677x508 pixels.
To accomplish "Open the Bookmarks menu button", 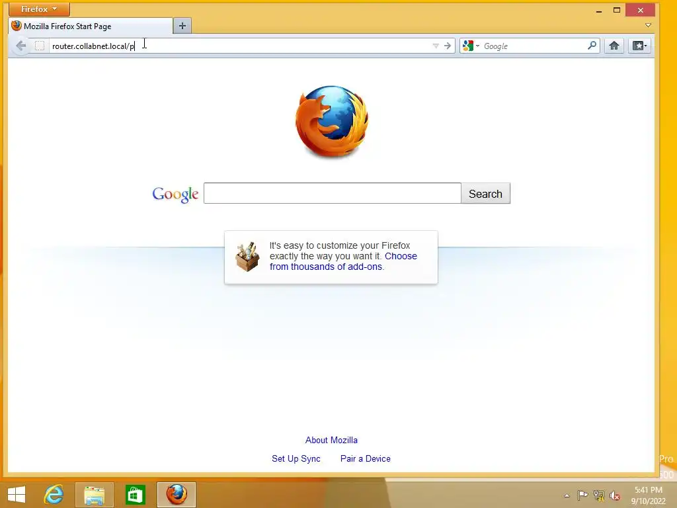I will click(x=639, y=46).
